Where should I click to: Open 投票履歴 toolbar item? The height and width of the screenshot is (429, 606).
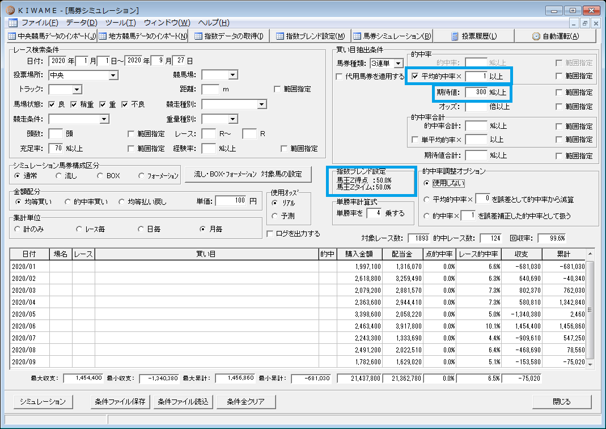point(474,36)
